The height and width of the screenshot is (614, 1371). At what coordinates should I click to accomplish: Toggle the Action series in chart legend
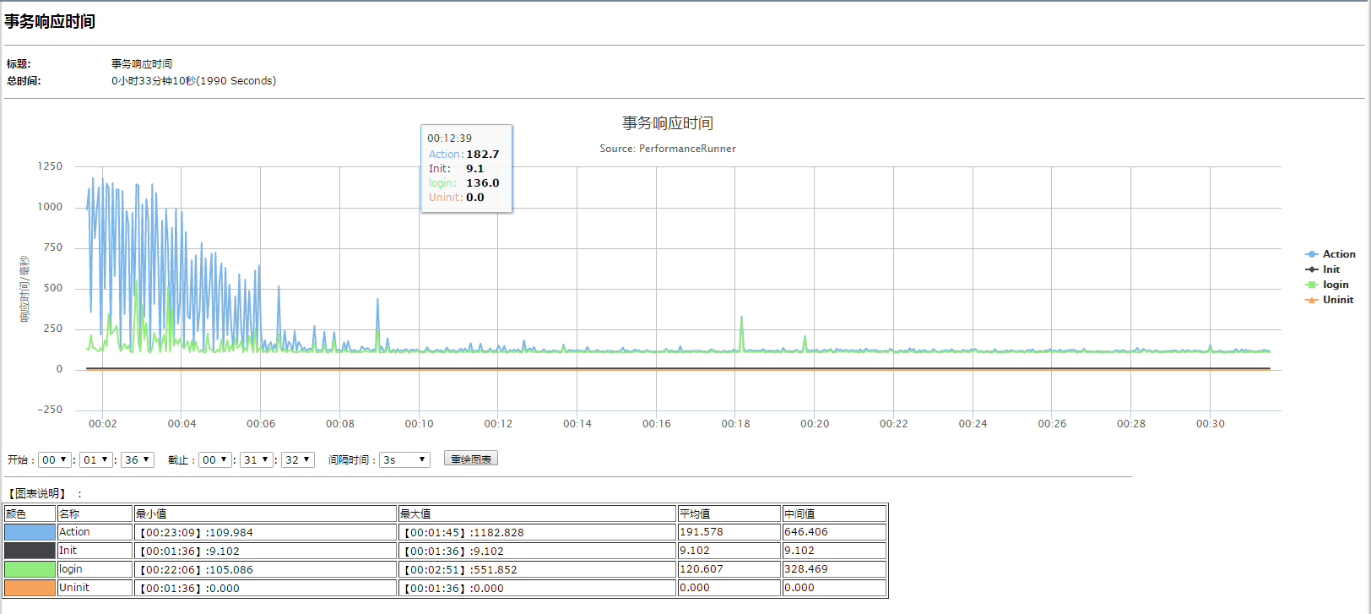(1337, 254)
